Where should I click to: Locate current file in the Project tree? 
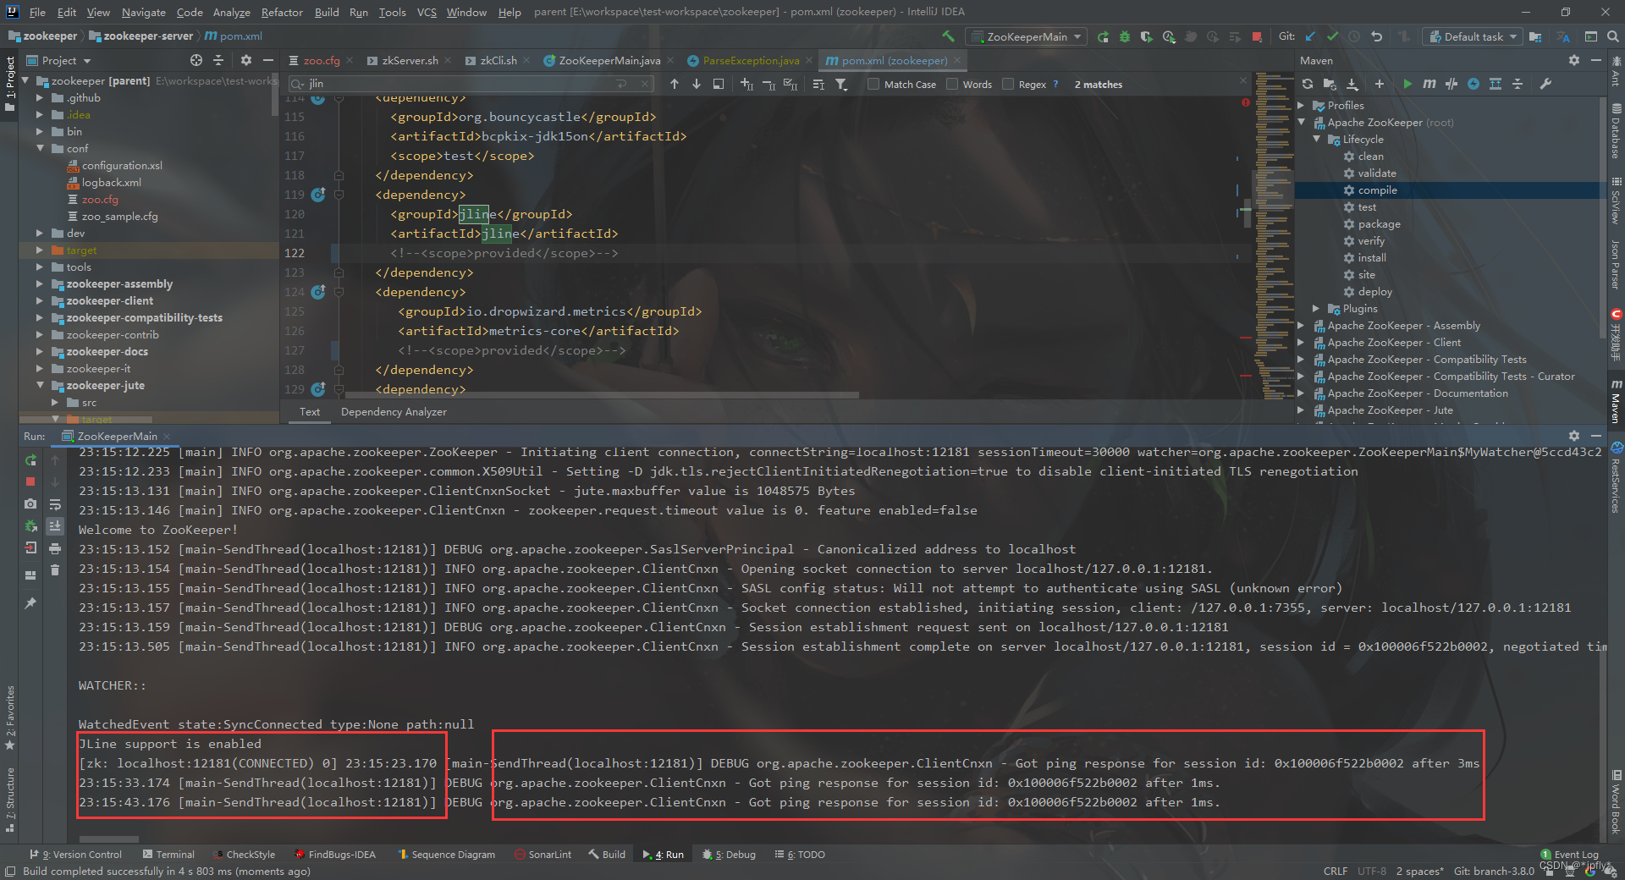196,60
